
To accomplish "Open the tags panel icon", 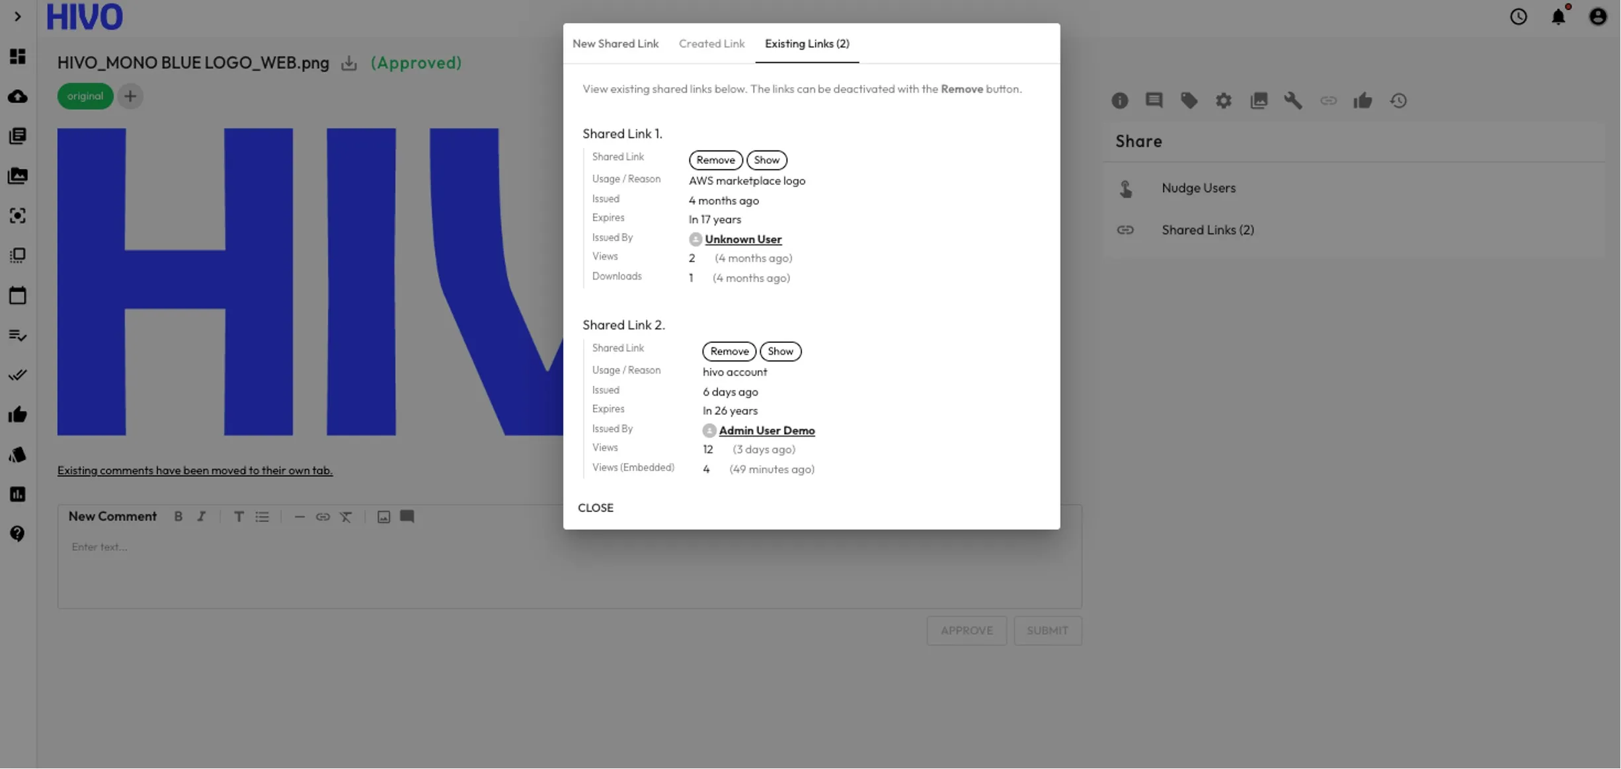I will (x=1189, y=100).
